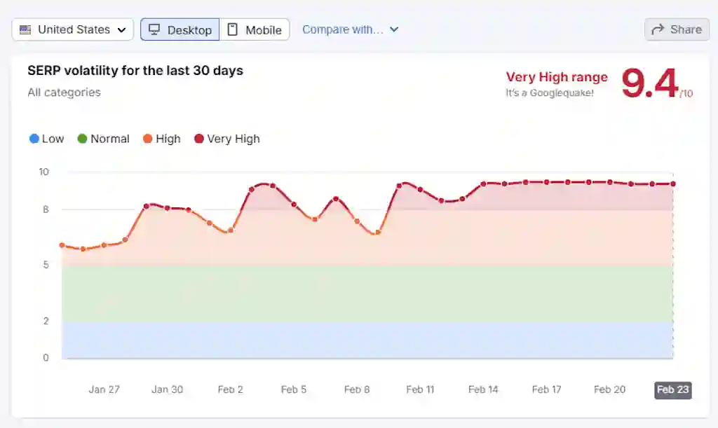718x428 pixels.
Task: Click the Jan 30 axis label
Action: (x=168, y=389)
